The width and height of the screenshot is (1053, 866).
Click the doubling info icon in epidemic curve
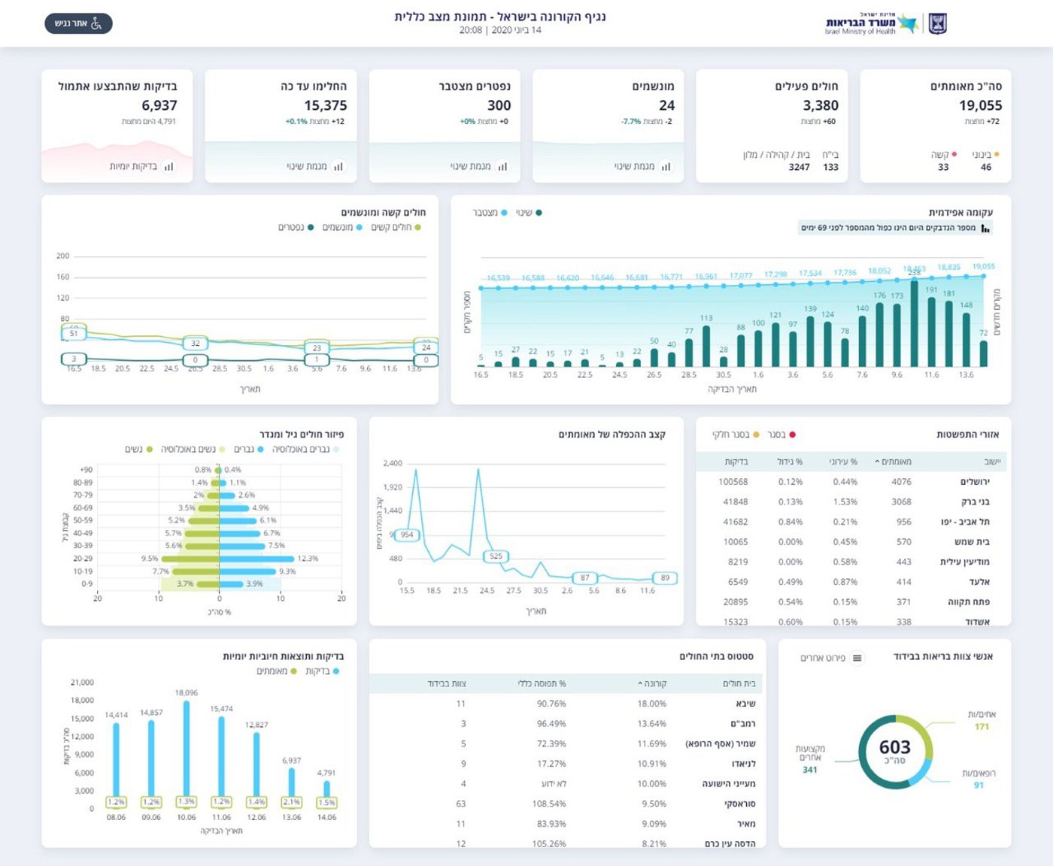click(985, 228)
